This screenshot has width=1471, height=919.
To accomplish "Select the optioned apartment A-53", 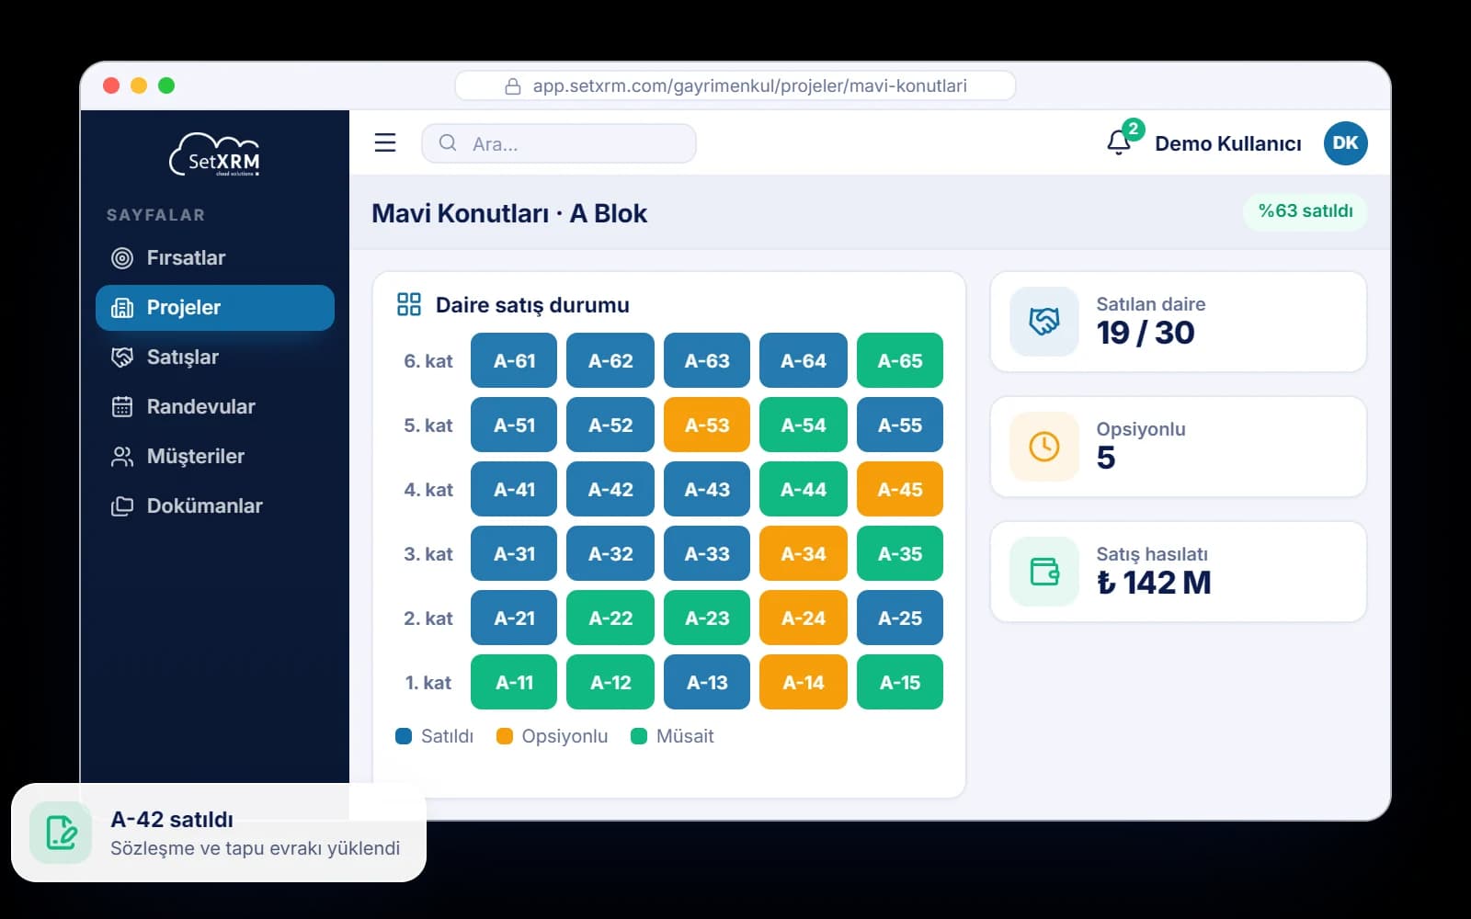I will (707, 425).
